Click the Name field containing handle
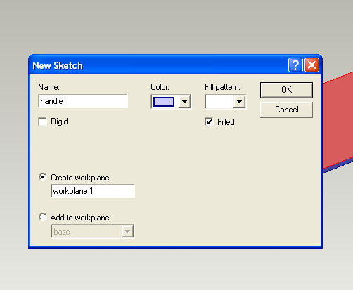The height and width of the screenshot is (290, 353). tap(83, 101)
